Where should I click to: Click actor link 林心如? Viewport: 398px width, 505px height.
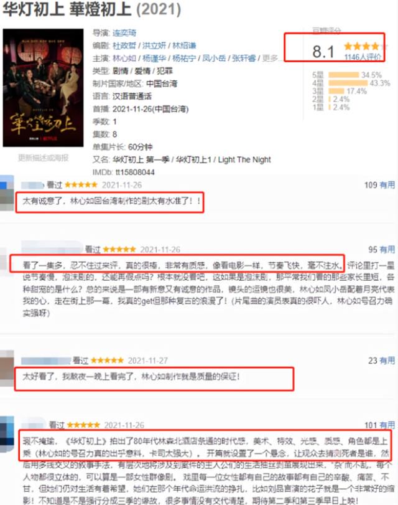coord(124,58)
